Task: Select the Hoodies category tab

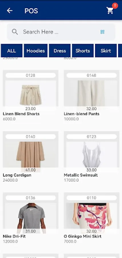Action: 36,51
